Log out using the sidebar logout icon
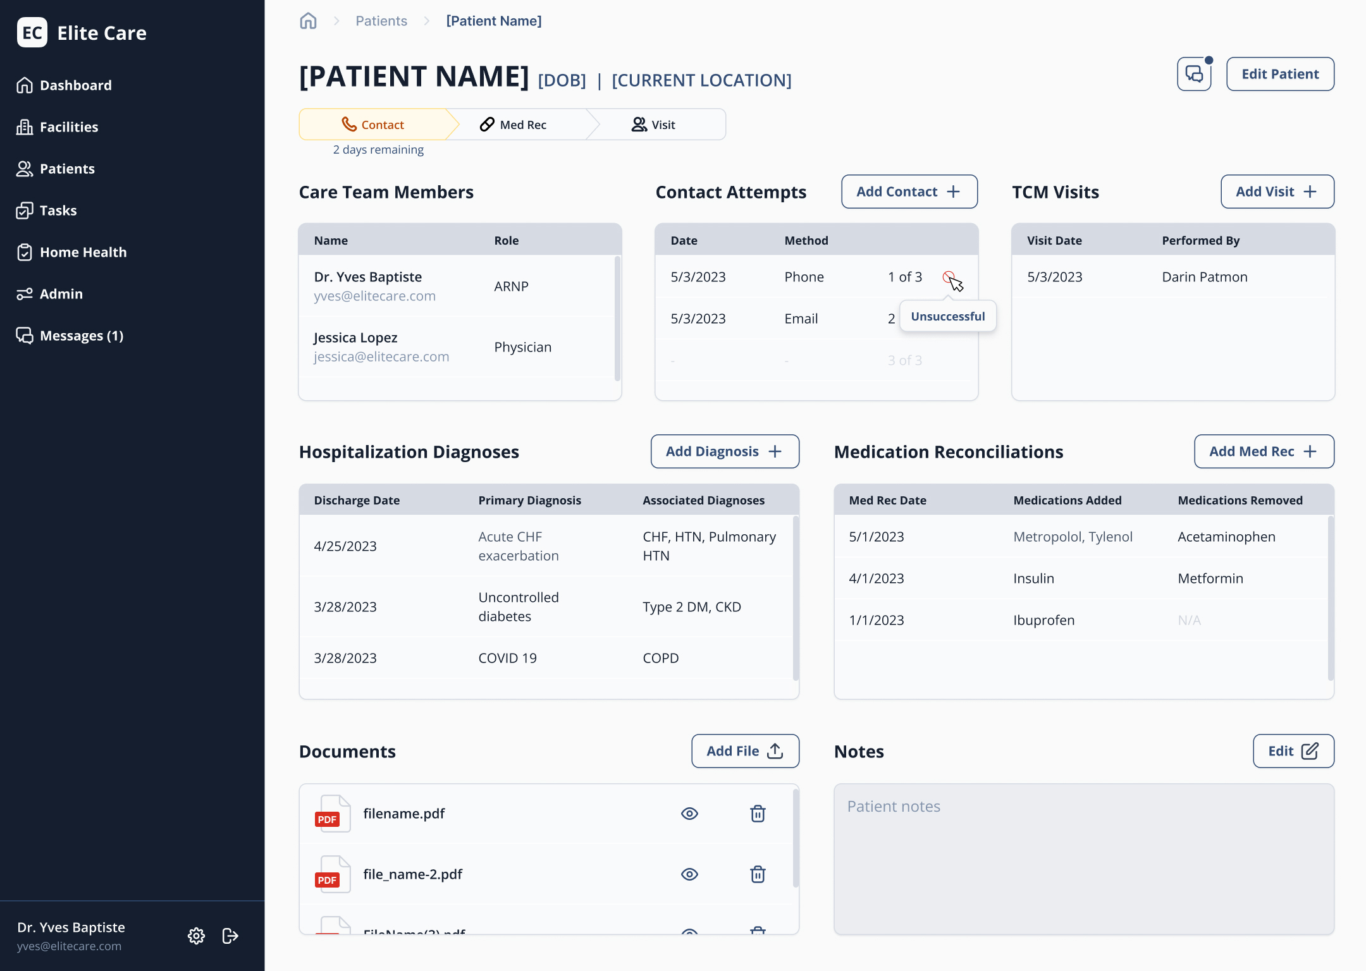Viewport: 1366px width, 971px height. pyautogui.click(x=230, y=936)
